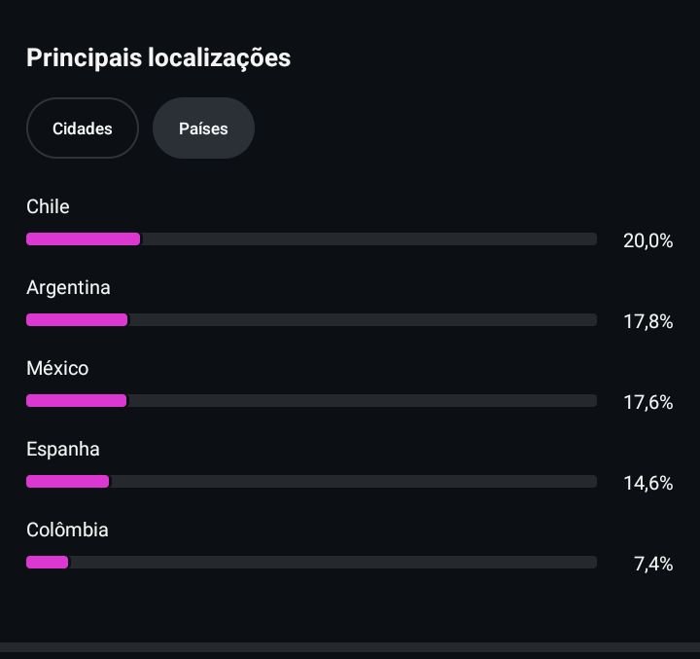Click the 17,8% percentage value

coord(647,321)
